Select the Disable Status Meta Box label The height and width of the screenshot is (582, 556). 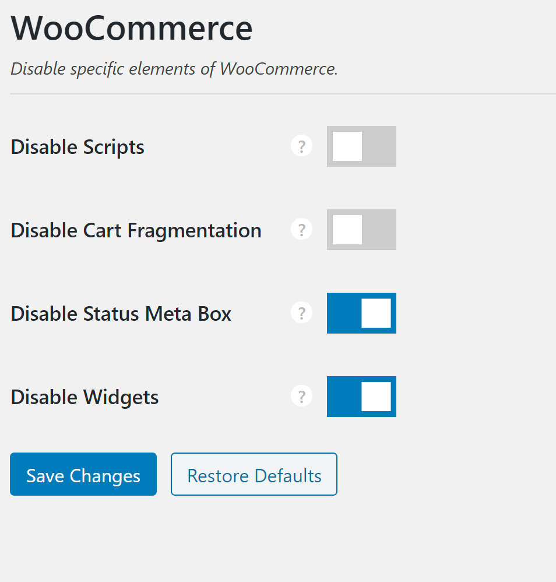(121, 314)
